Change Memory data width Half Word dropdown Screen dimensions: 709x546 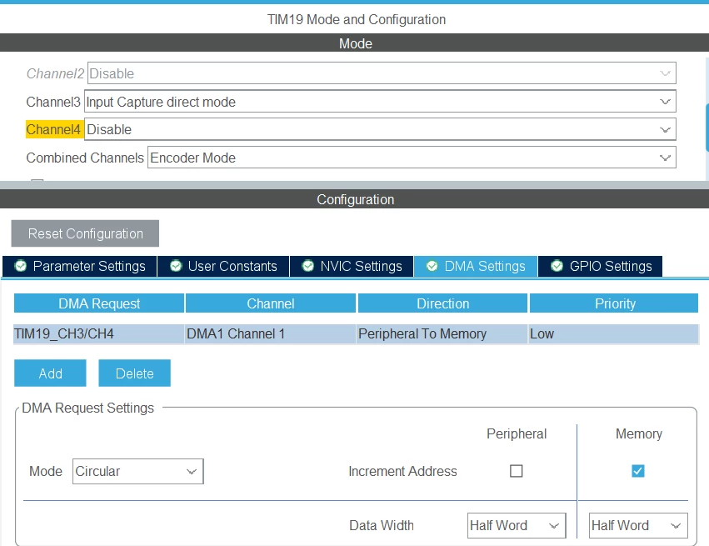[x=638, y=525]
